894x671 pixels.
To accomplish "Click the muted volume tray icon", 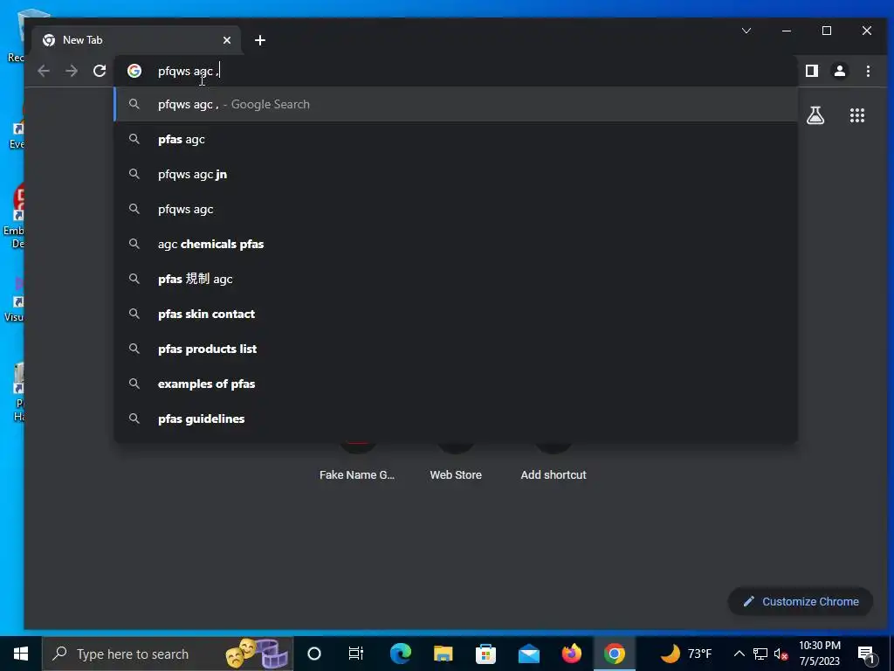I will click(x=781, y=654).
